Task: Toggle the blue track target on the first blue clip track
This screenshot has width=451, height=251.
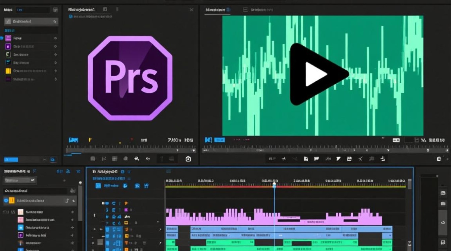Action: (x=107, y=230)
